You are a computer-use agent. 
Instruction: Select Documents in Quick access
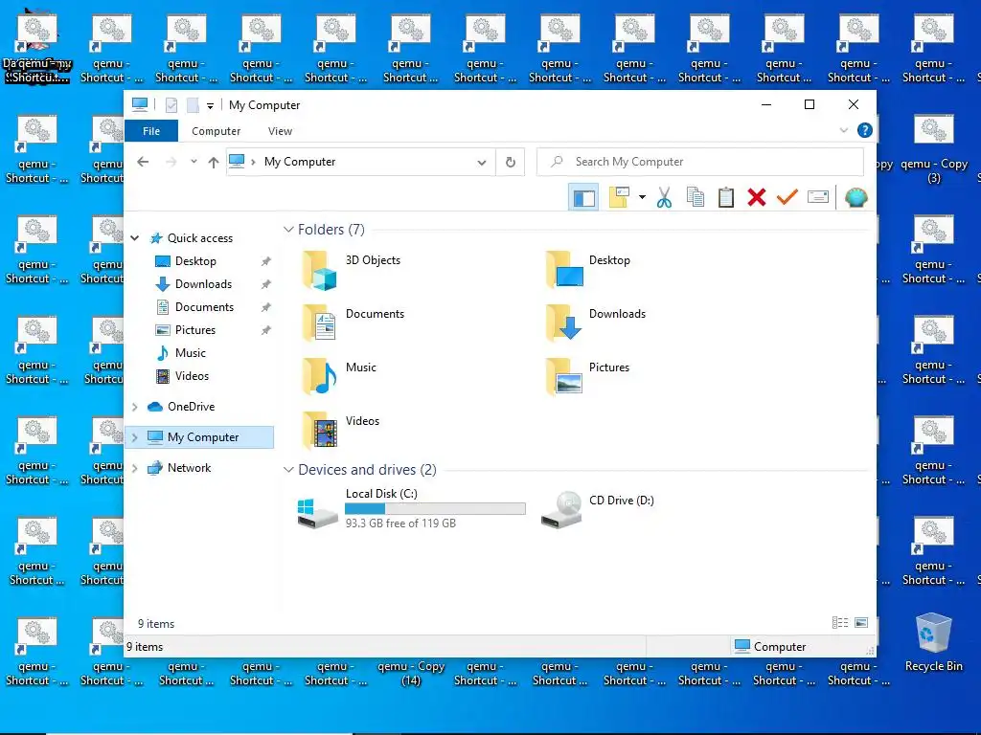204,307
